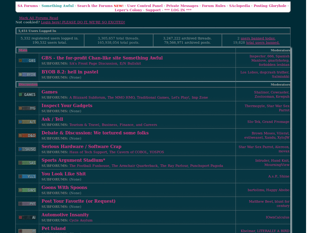Image resolution: width=310 pixels, height=233 pixels.
Task: Open Punchsport Pagoda subforum
Action: (x=206, y=166)
